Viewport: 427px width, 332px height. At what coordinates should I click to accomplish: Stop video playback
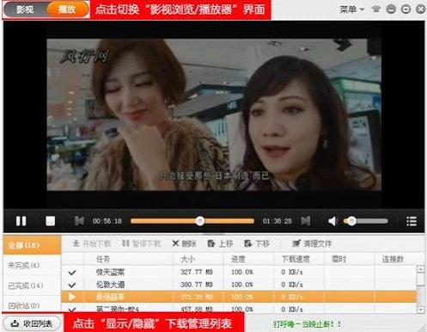[51, 221]
